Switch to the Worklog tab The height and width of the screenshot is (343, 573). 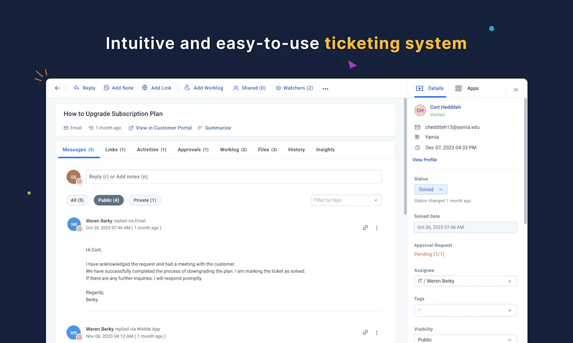tap(233, 150)
